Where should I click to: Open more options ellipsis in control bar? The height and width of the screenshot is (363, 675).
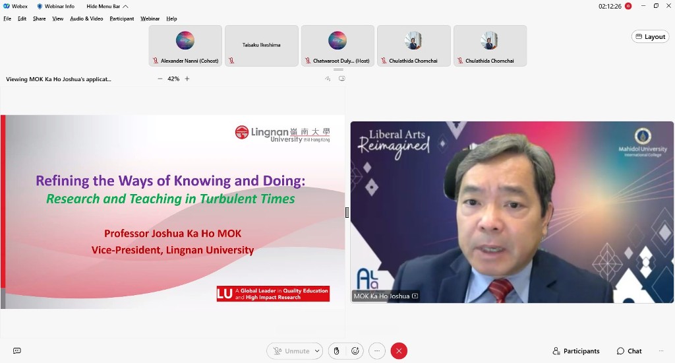pos(376,351)
